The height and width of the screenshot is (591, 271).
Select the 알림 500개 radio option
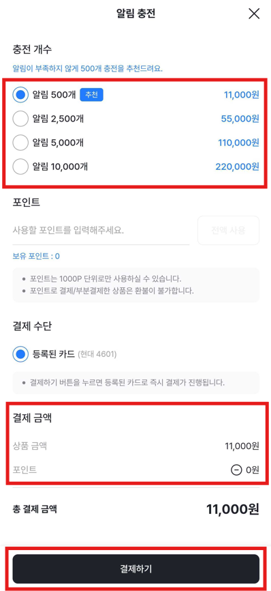pos(20,95)
